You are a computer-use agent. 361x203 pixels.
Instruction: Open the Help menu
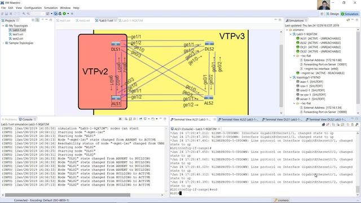point(76,8)
